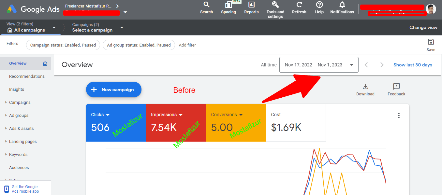Viewport: 442px width, 195px height.
Task: Go to Recommendations in sidebar
Action: point(27,77)
